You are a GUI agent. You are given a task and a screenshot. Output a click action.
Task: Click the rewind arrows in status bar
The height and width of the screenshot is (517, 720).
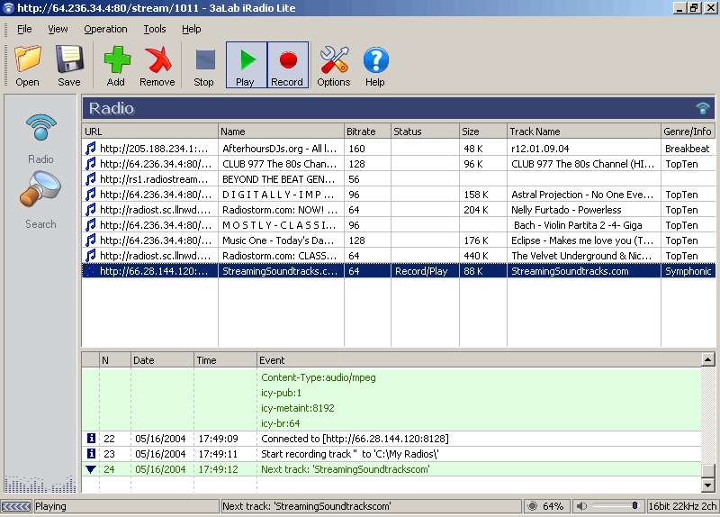pos(16,506)
